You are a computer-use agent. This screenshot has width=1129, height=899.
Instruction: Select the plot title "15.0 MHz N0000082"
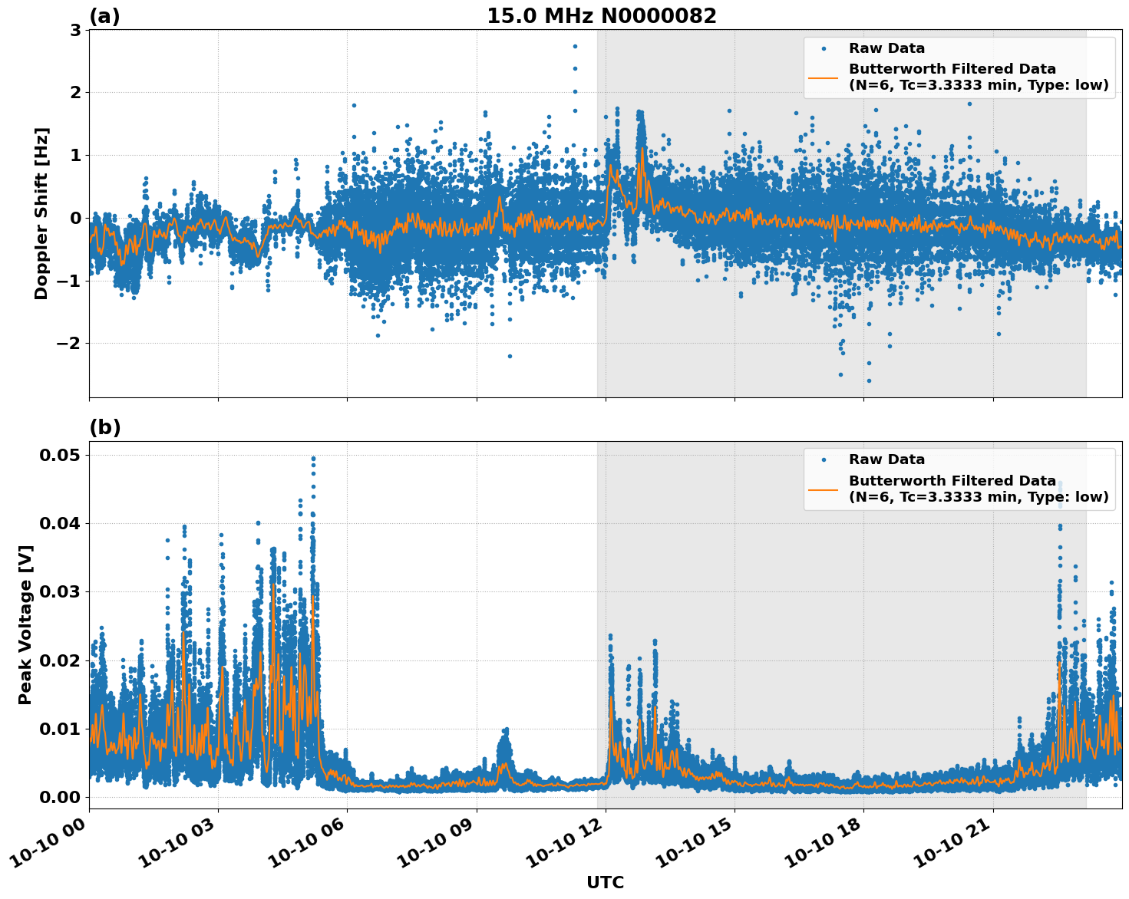click(601, 16)
